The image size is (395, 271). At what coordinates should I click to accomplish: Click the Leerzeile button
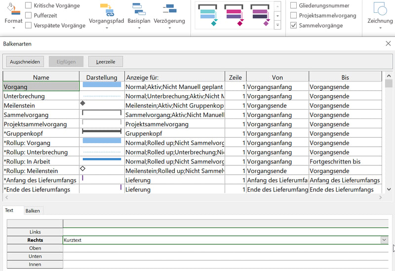[x=106, y=62]
